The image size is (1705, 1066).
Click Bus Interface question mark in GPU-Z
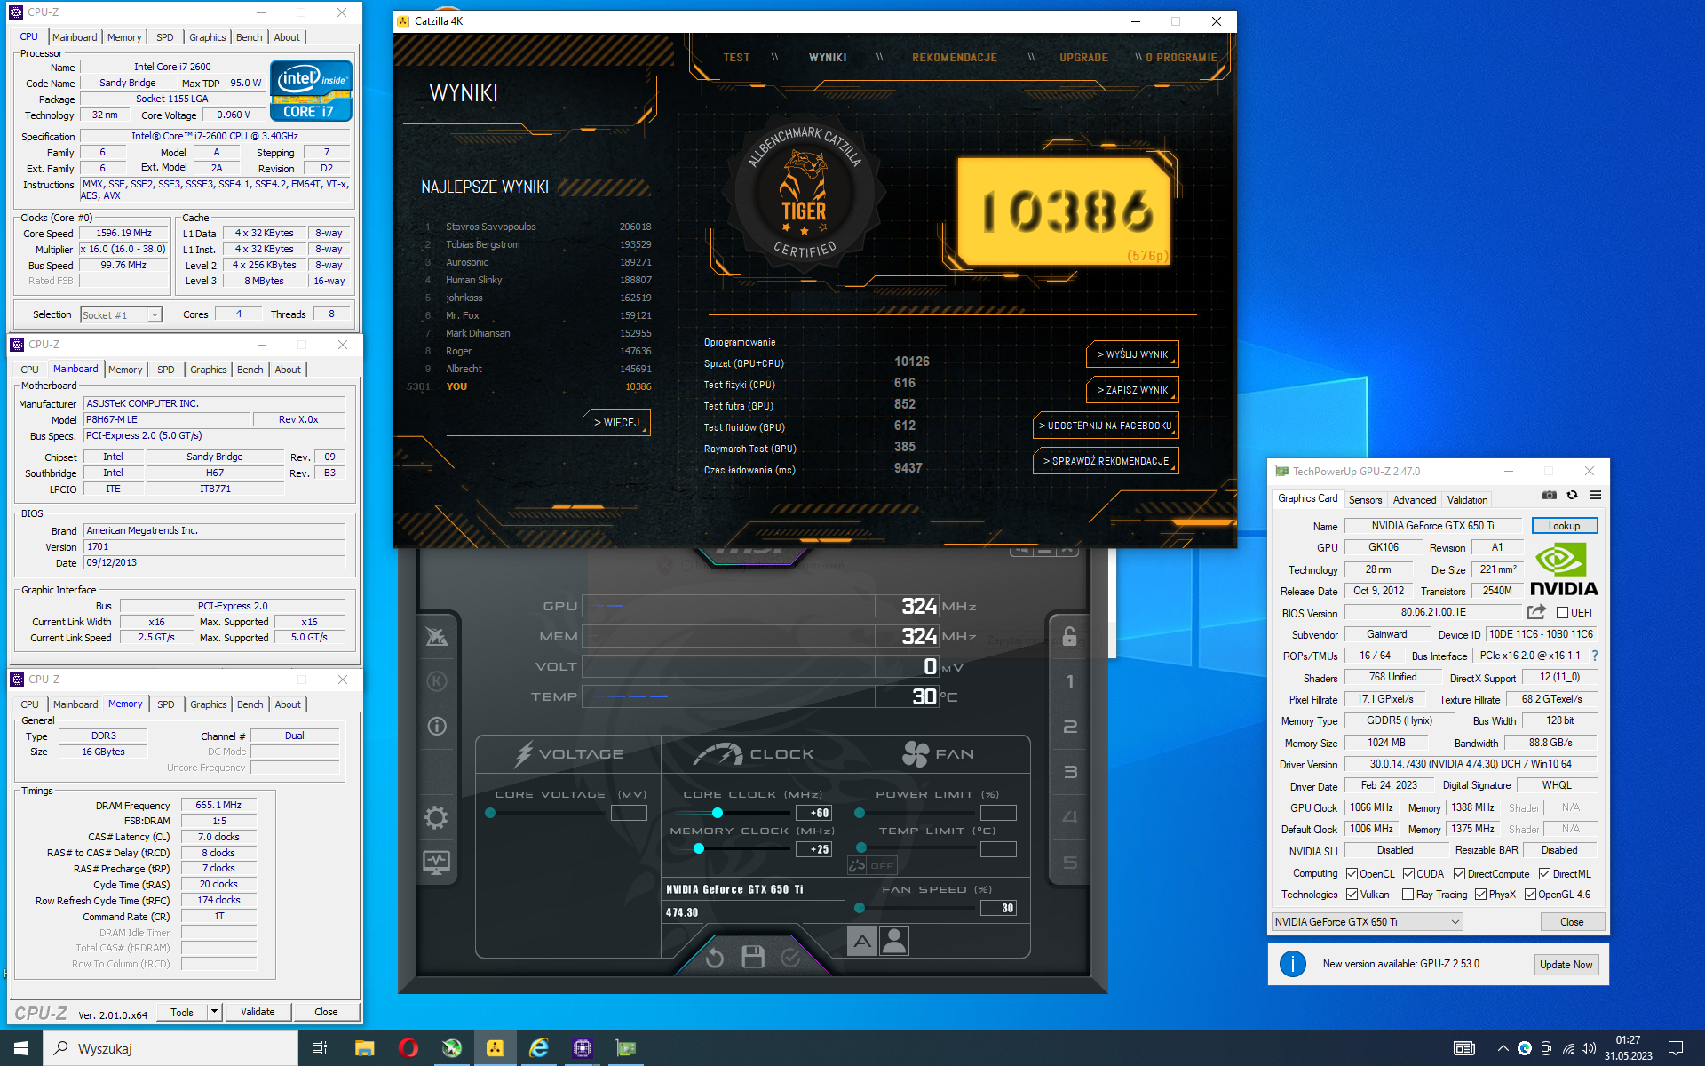point(1595,656)
